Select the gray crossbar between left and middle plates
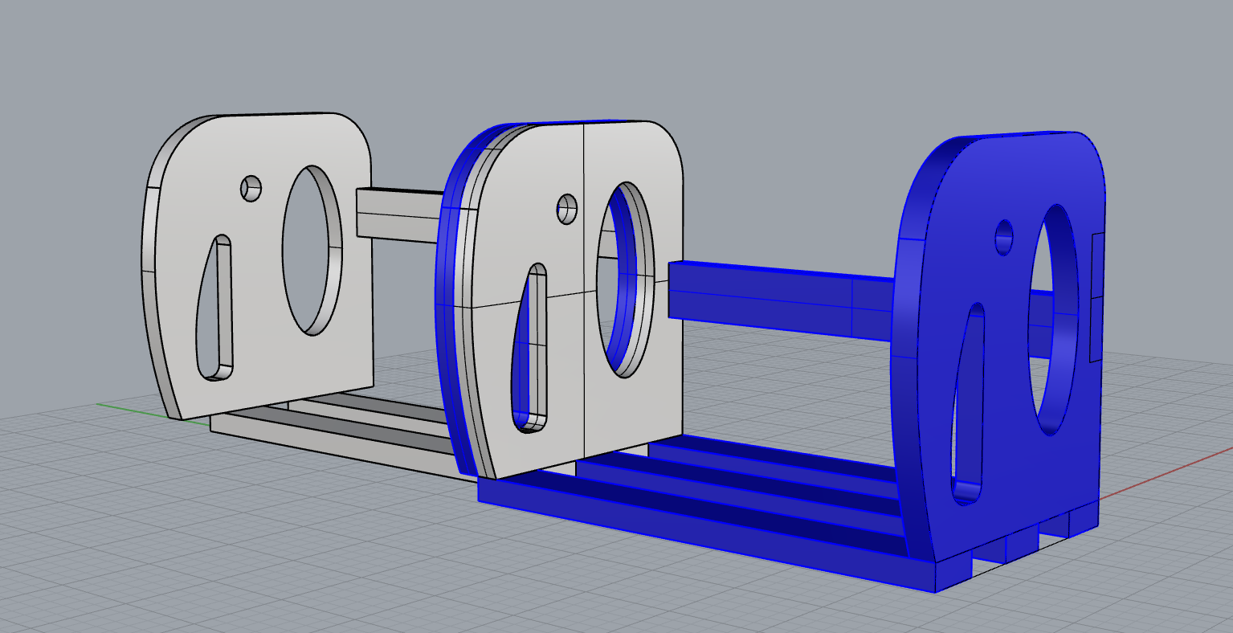 pos(398,214)
